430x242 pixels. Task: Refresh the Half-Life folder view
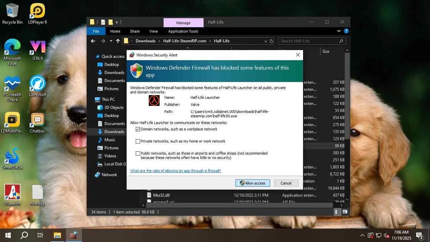(x=271, y=41)
